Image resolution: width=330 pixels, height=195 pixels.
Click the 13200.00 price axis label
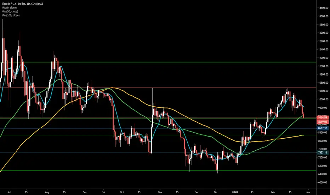coord(323,33)
